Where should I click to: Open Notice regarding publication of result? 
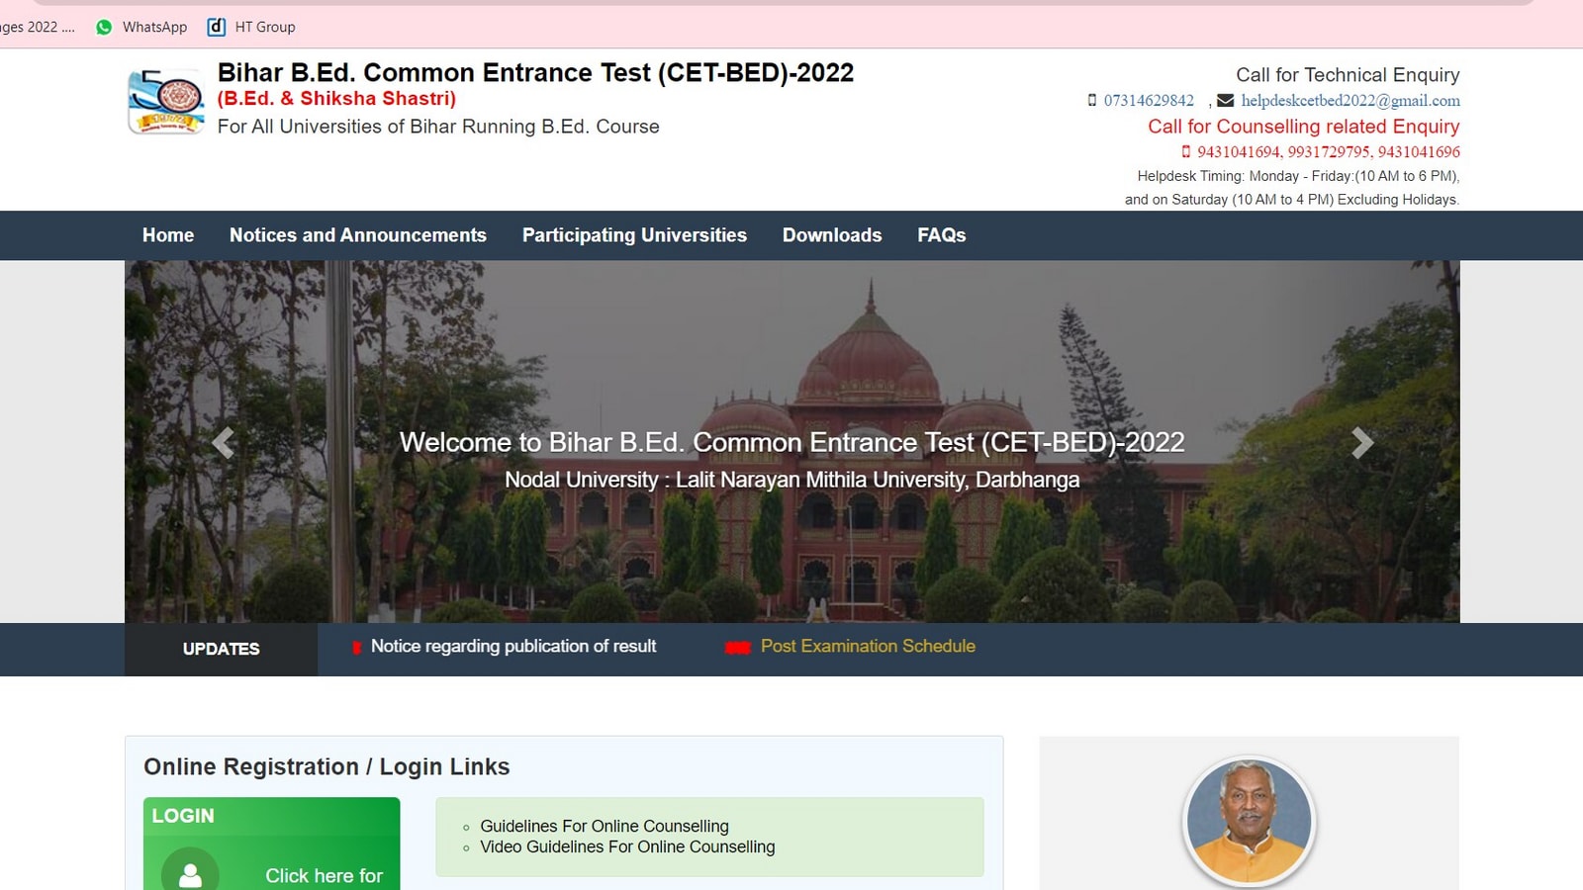click(513, 646)
